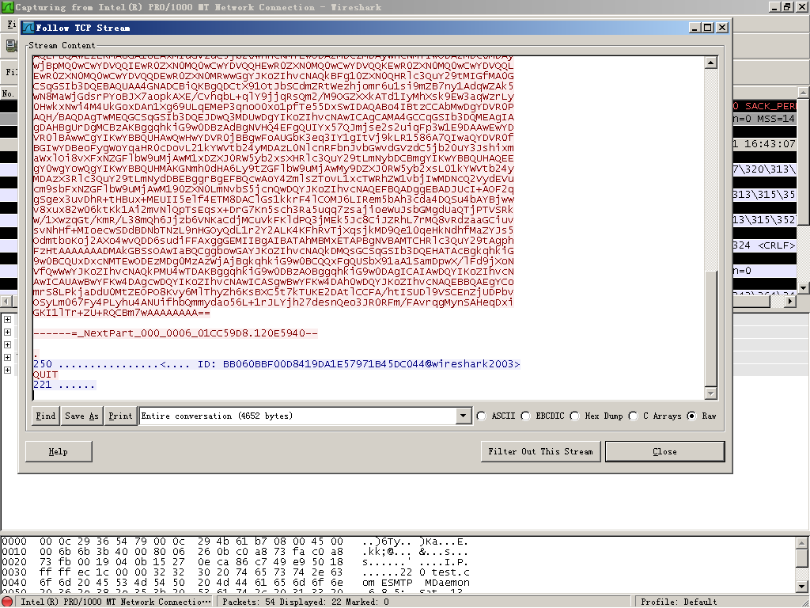Click the '250' response line with ID
The width and height of the screenshot is (810, 608).
[x=276, y=364]
